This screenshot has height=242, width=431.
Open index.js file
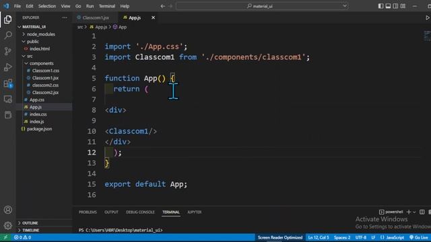click(36, 122)
